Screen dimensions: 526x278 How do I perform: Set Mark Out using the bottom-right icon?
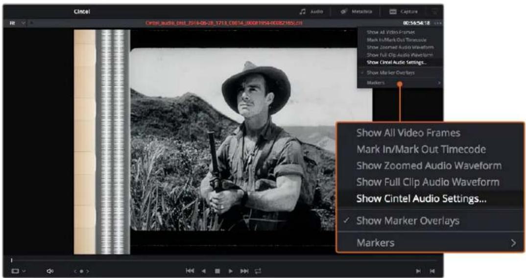tap(432, 271)
